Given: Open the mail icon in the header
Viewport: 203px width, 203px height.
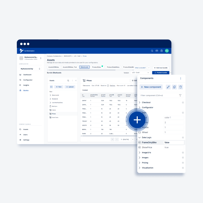Looking at the screenshot, I should coord(157,51).
